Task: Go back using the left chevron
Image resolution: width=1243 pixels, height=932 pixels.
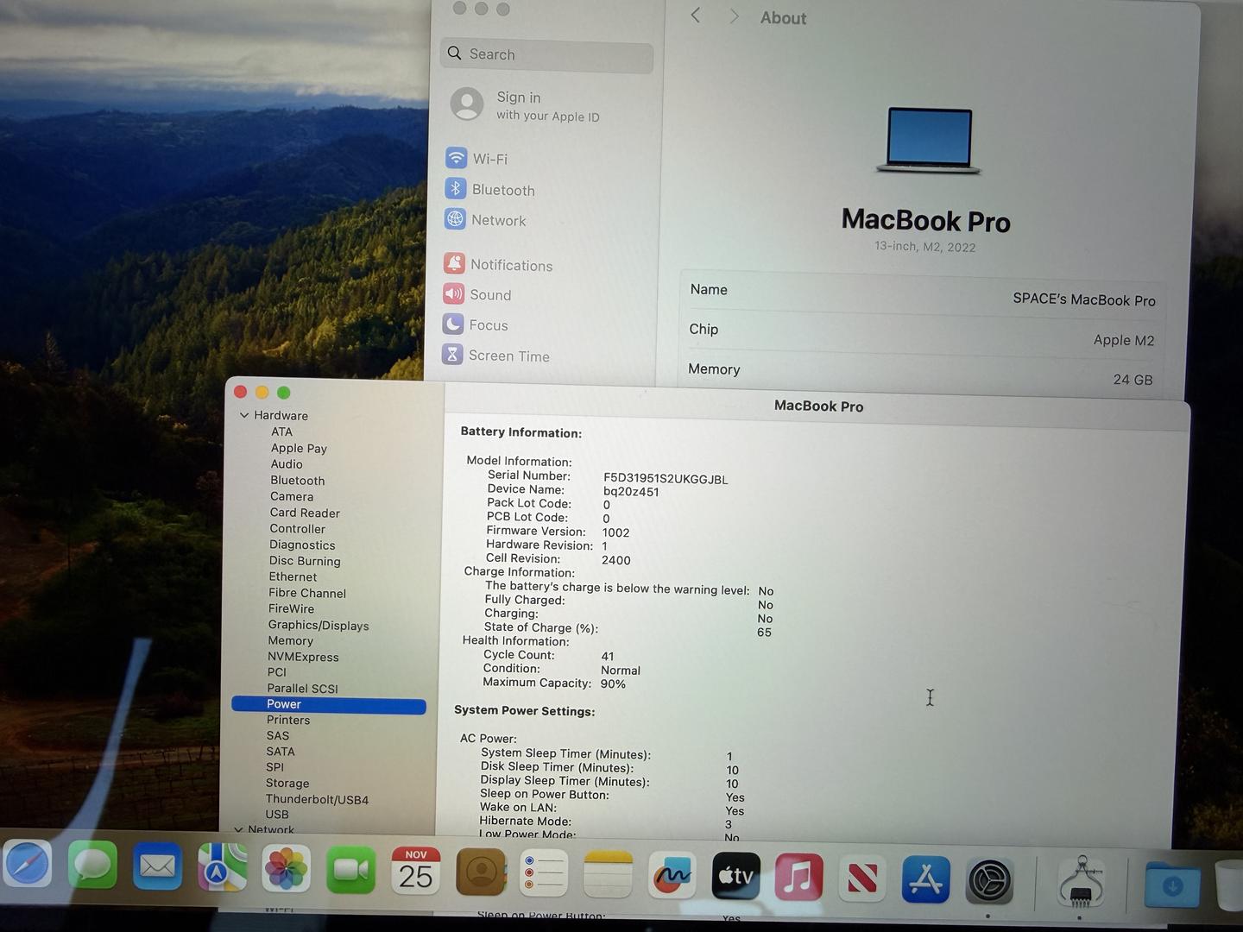Action: point(696,16)
